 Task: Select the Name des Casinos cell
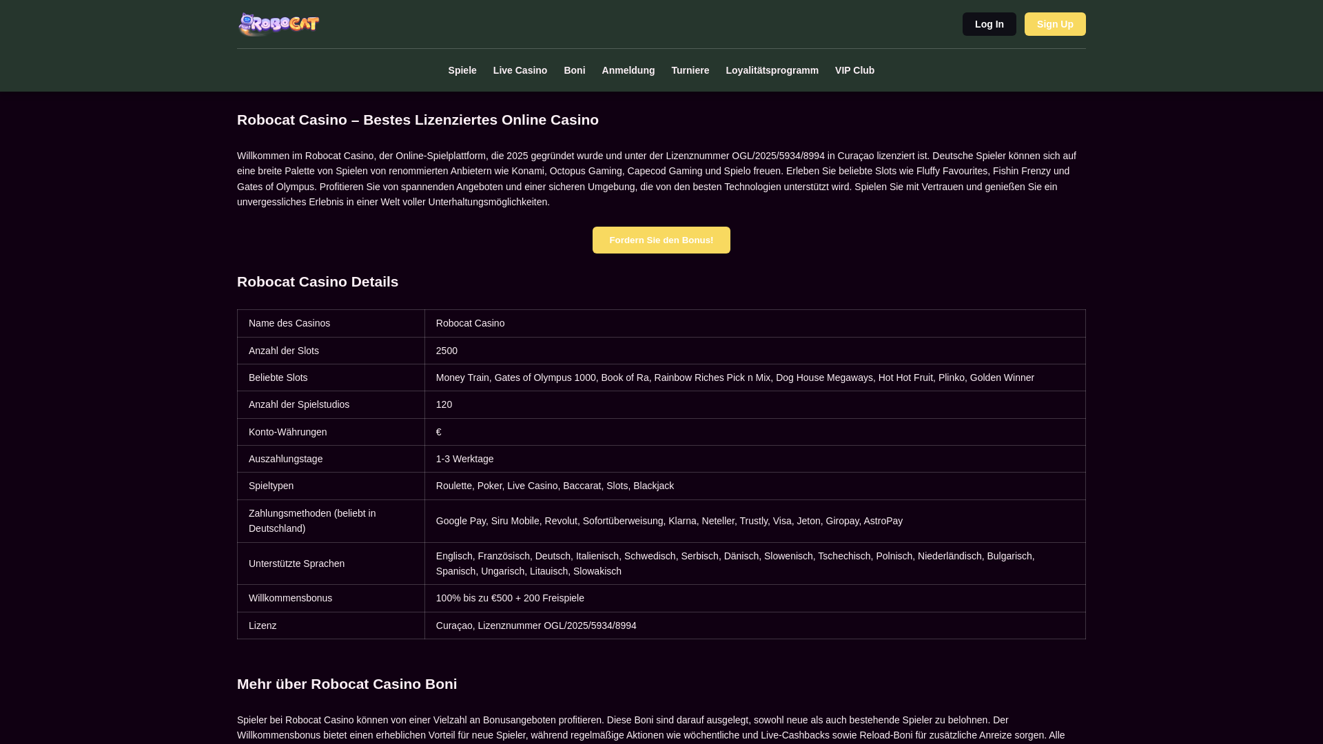[x=331, y=323]
